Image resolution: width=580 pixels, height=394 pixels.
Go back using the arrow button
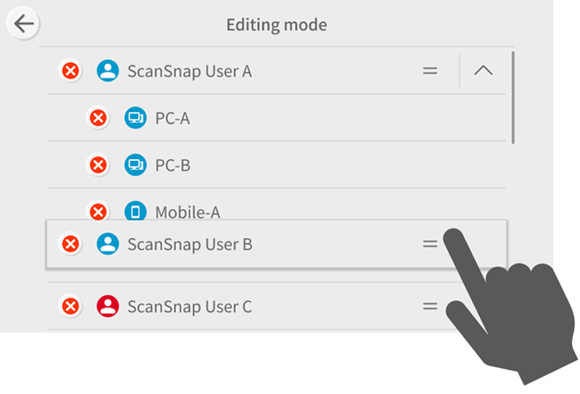[24, 24]
